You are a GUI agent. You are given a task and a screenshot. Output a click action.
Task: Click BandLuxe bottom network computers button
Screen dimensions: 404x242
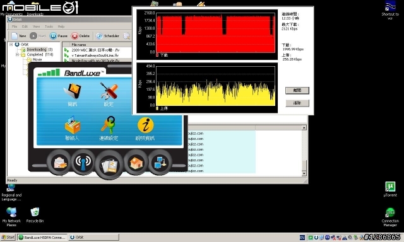tap(160, 163)
